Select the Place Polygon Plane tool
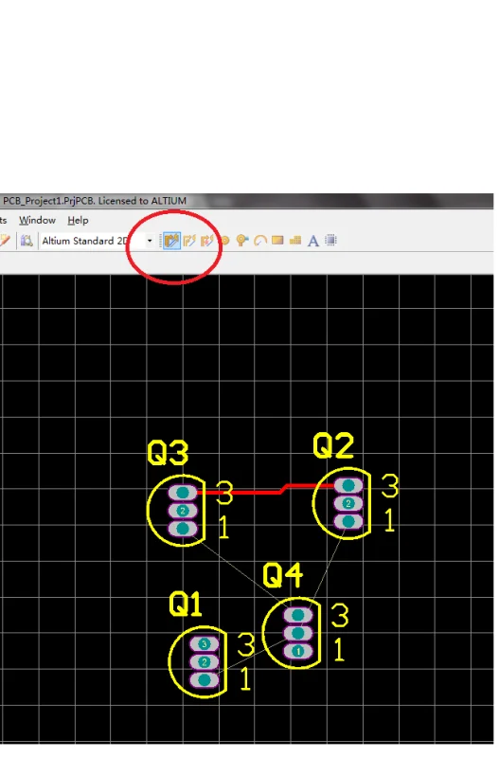 [x=295, y=241]
